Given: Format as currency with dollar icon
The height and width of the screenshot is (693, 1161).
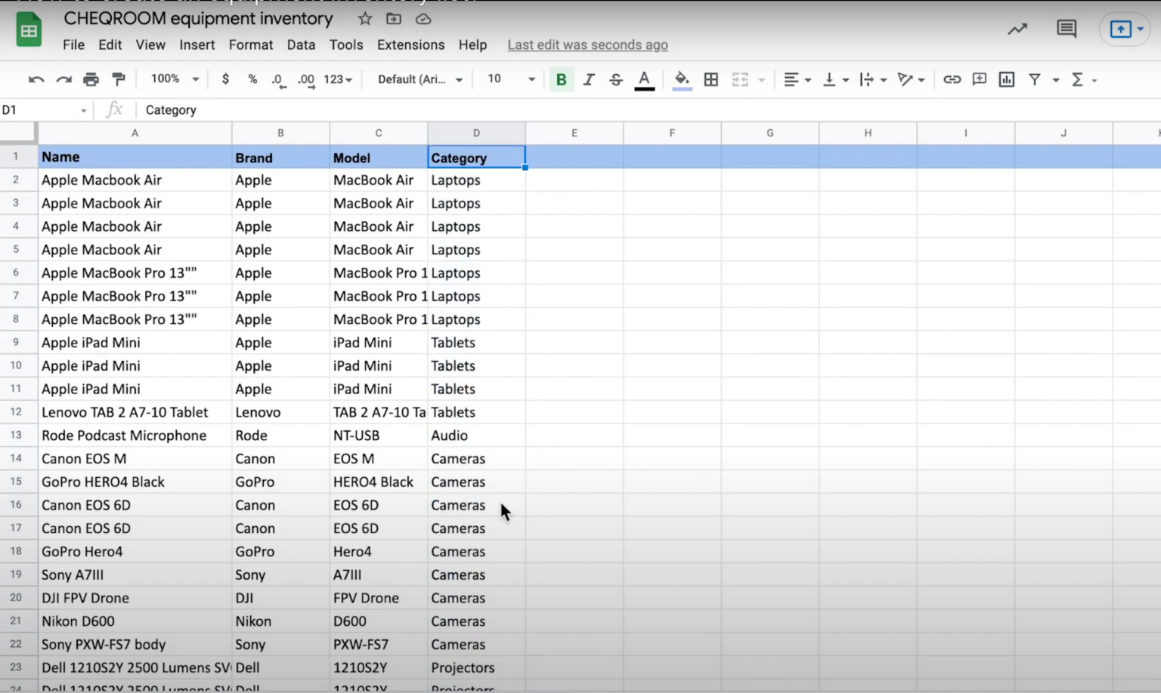Looking at the screenshot, I should 225,79.
